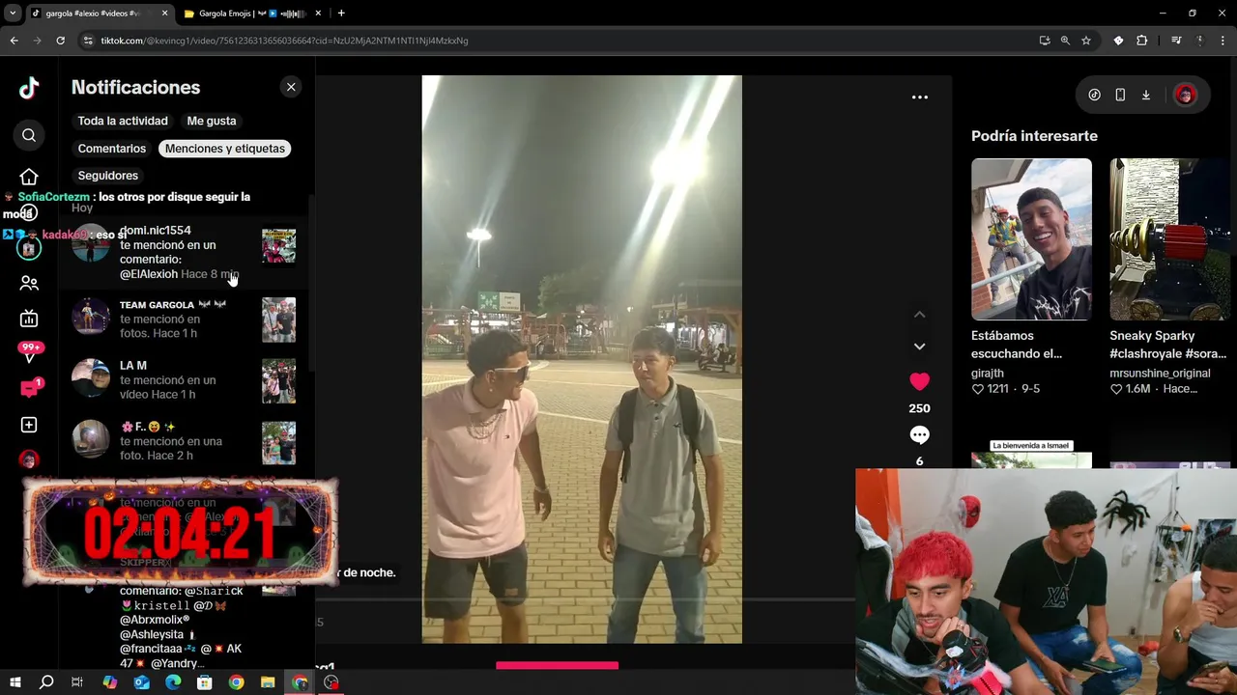This screenshot has width=1237, height=695.
Task: Select the Me gusta filter
Action: click(212, 121)
